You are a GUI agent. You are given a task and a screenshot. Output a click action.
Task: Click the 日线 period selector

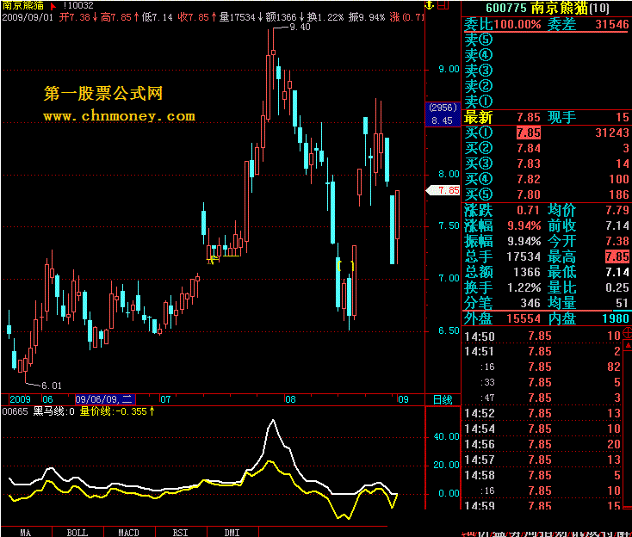pyautogui.click(x=443, y=399)
